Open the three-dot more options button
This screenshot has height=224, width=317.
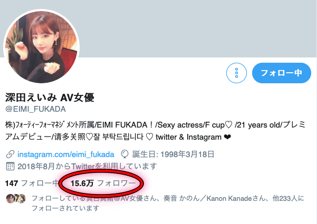(x=236, y=73)
